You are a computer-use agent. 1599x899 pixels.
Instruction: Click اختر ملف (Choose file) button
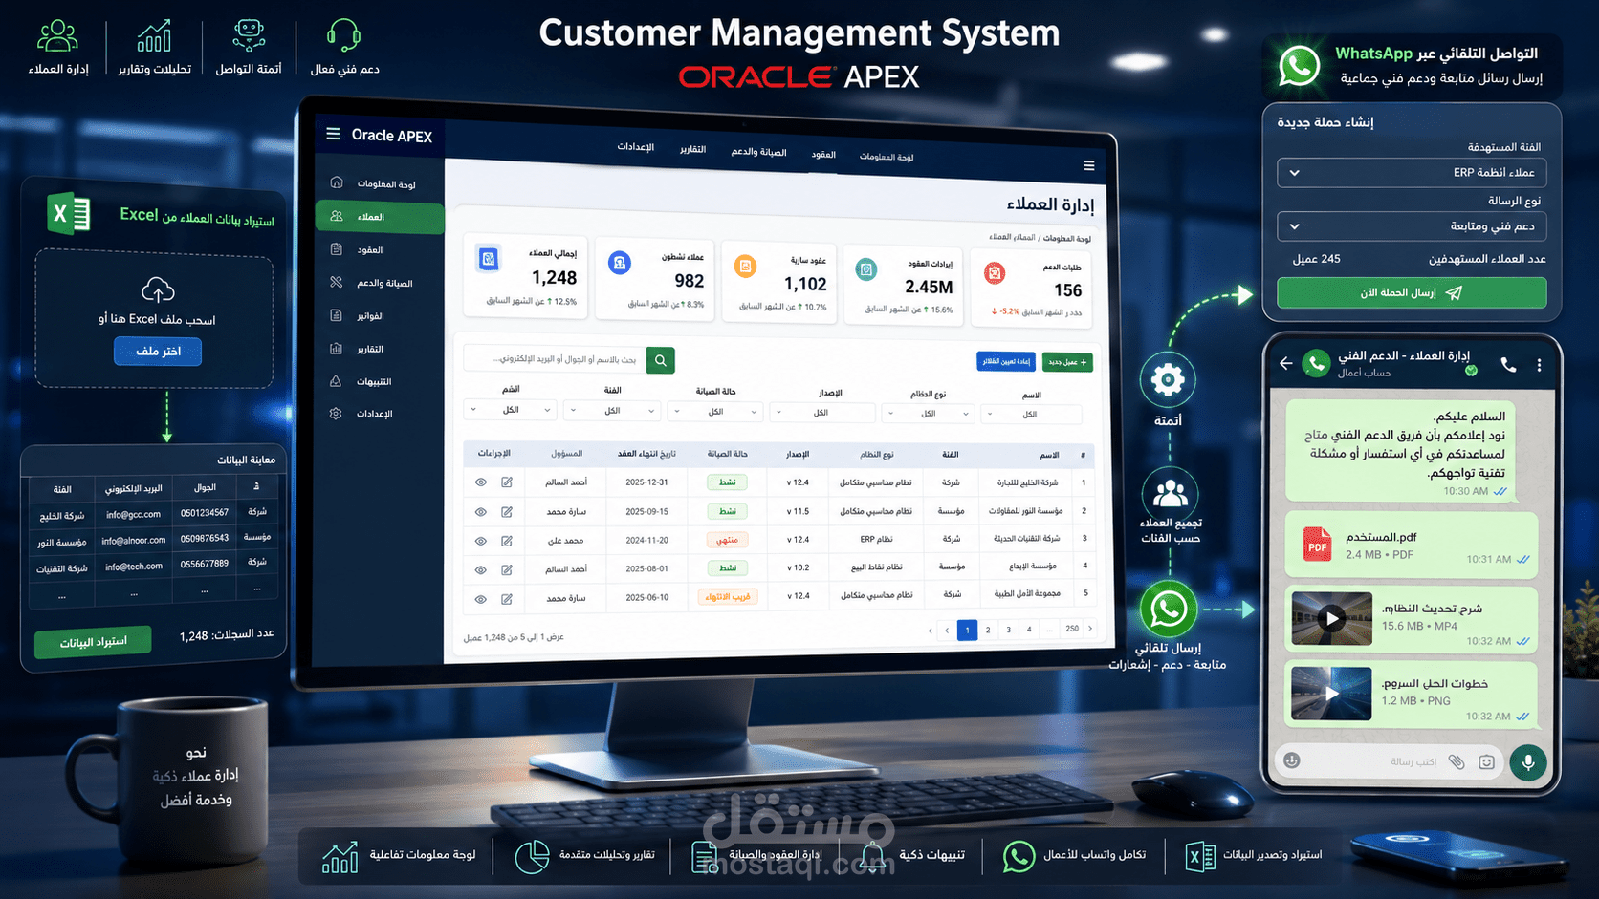tap(158, 352)
